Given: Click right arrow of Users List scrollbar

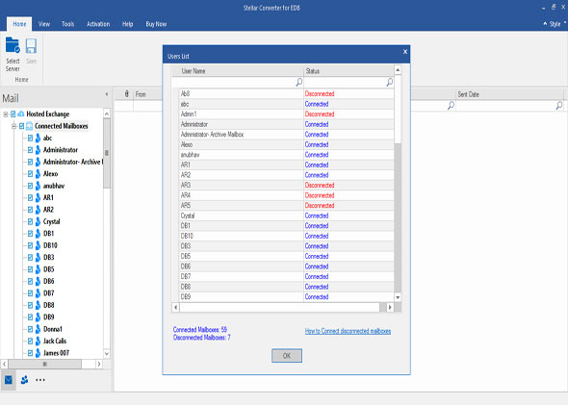Looking at the screenshot, I should pyautogui.click(x=390, y=307).
